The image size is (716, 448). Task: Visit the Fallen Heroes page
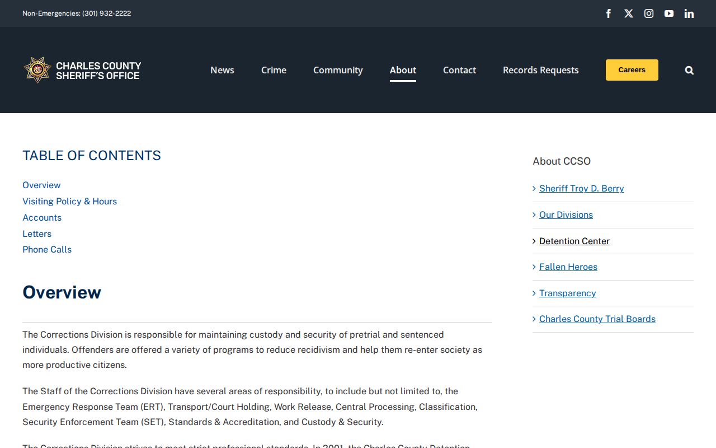(x=568, y=267)
